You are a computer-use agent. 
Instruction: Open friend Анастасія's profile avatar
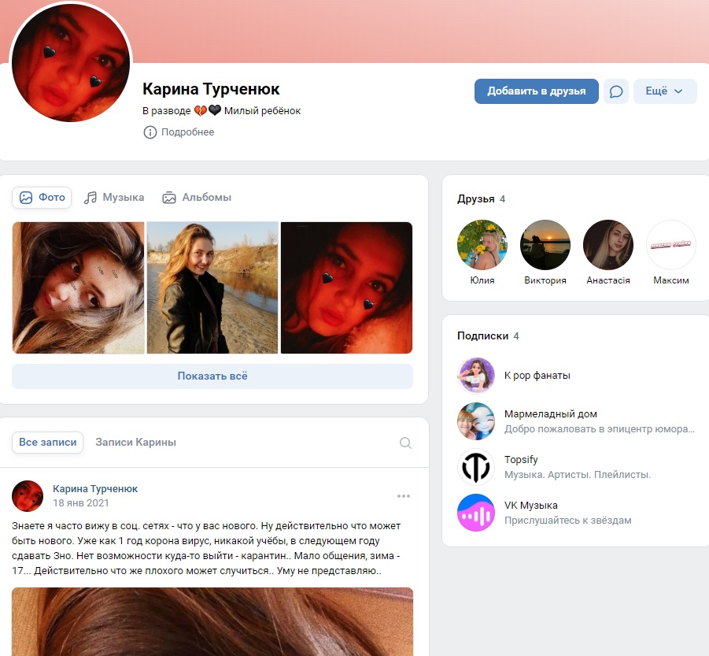tap(608, 245)
